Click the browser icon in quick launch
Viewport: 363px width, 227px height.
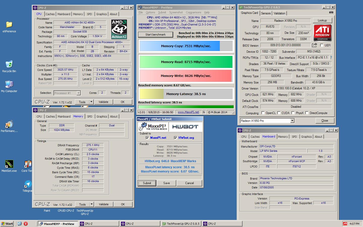[x=20, y=224]
